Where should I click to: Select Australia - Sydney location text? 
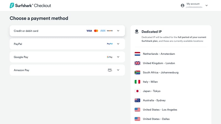click(x=154, y=100)
